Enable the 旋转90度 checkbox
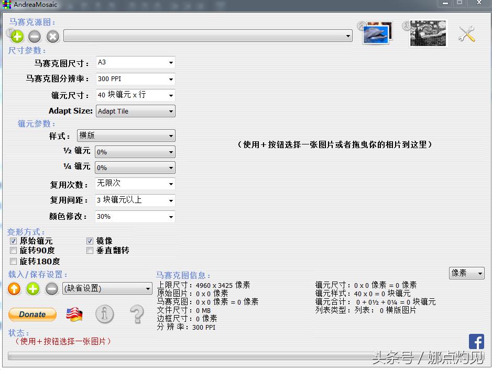 coord(14,251)
